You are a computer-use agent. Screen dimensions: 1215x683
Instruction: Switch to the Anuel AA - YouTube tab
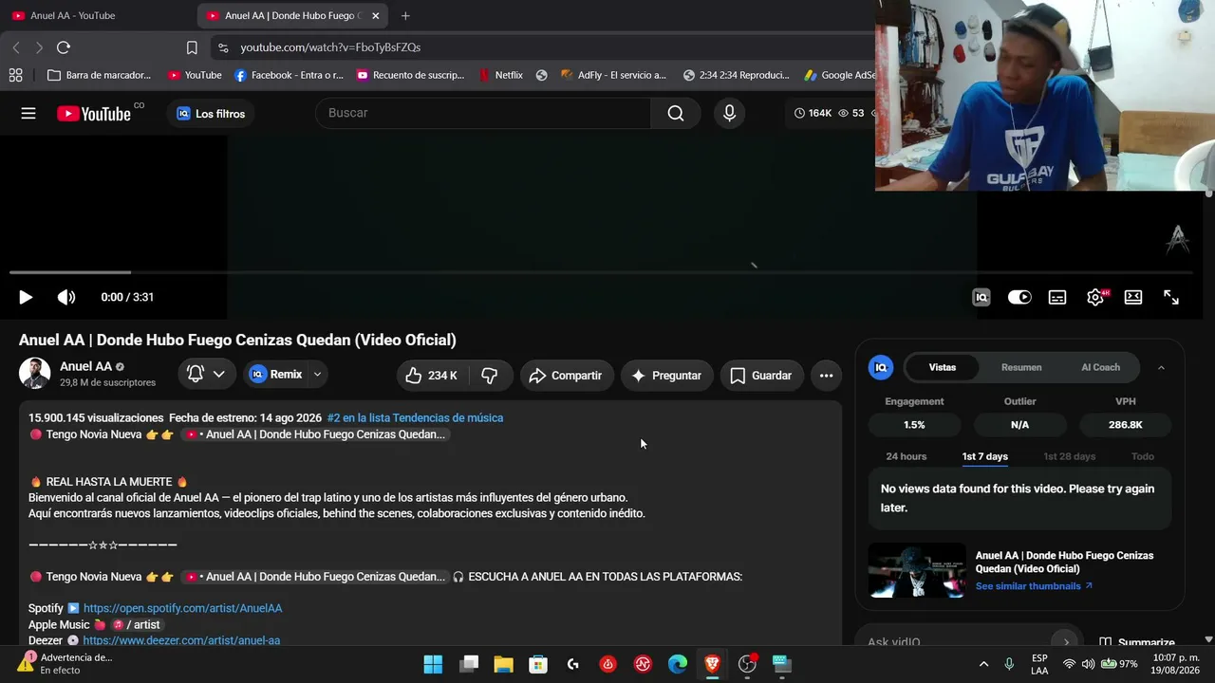[95, 15]
